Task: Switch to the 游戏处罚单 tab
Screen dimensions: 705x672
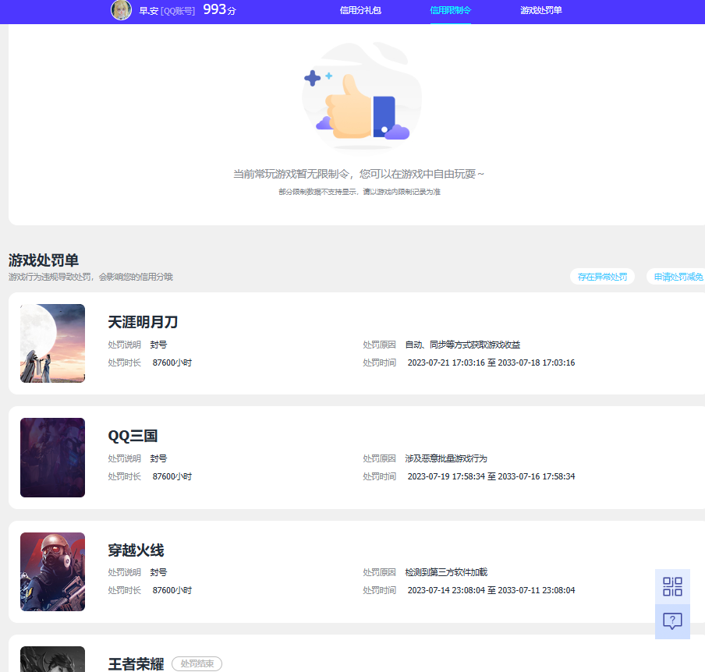Action: click(x=540, y=12)
